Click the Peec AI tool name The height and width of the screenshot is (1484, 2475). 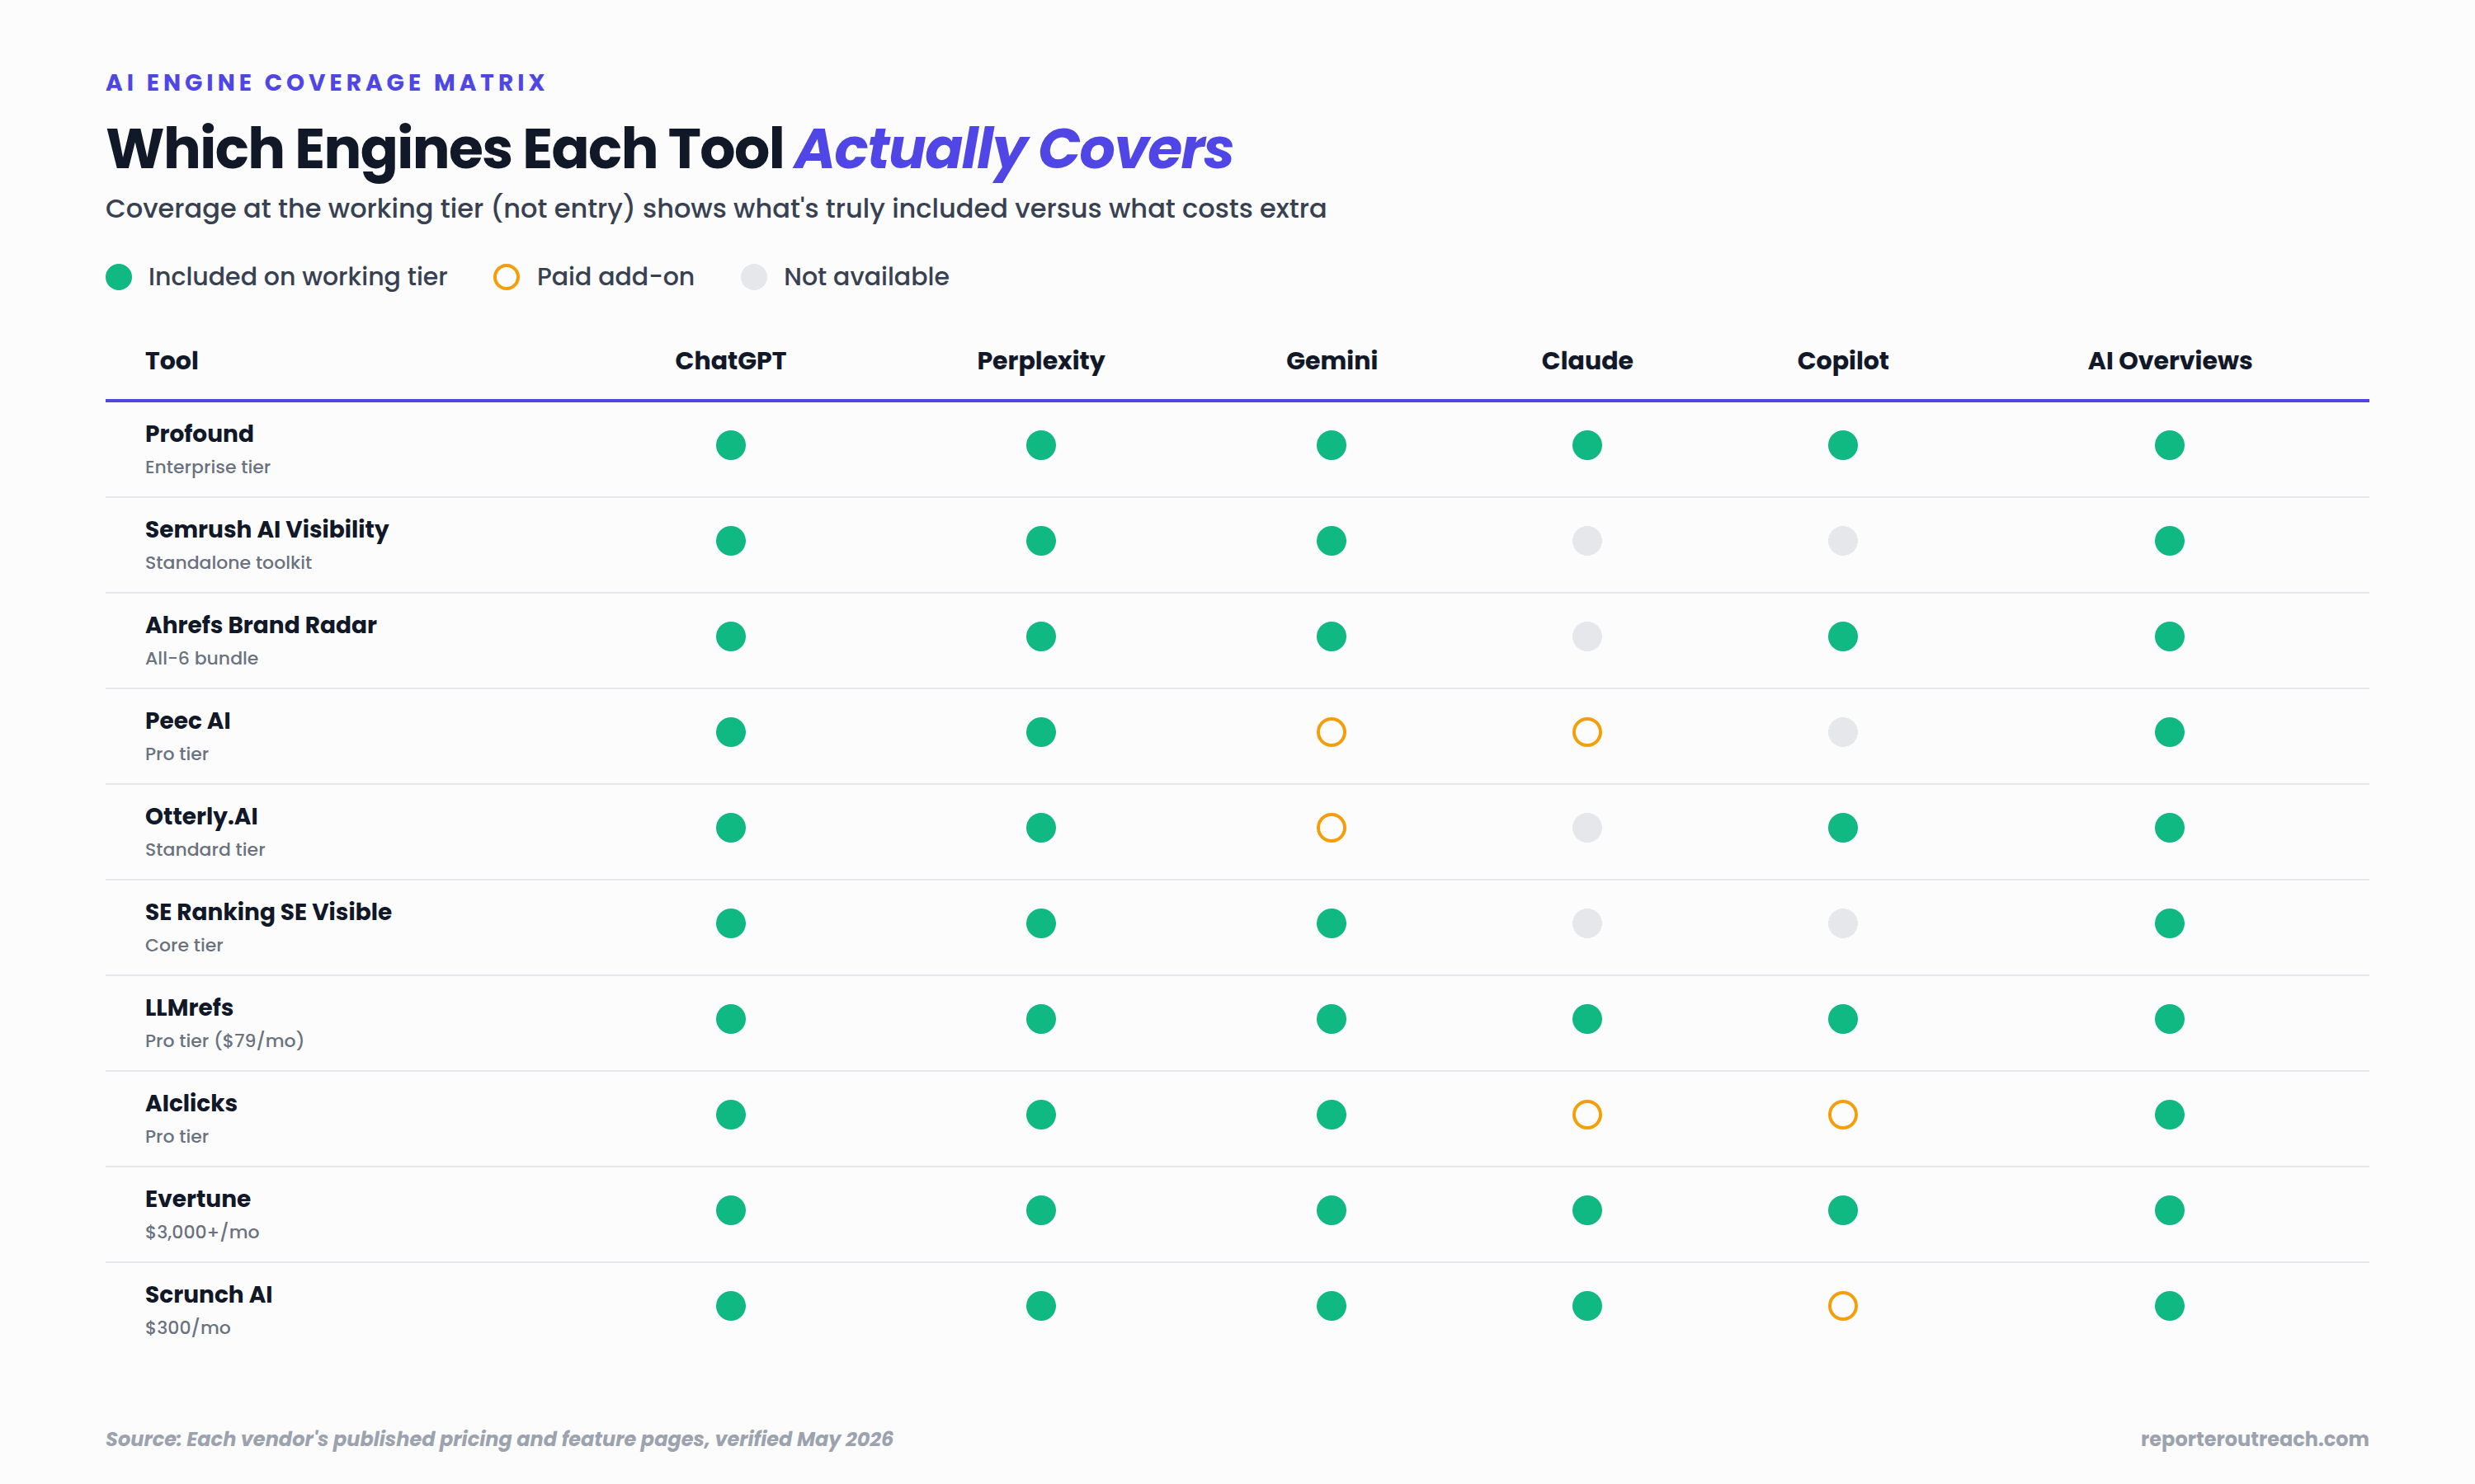tap(188, 721)
